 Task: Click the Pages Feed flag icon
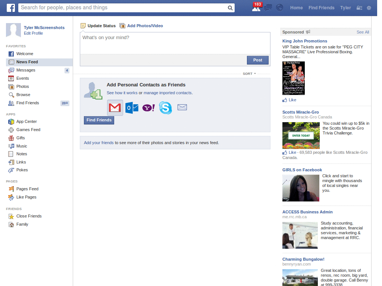(x=11, y=189)
